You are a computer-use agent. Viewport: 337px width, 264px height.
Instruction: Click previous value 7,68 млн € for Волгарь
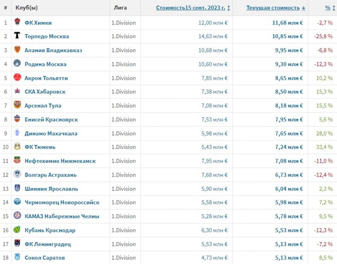[215, 175]
